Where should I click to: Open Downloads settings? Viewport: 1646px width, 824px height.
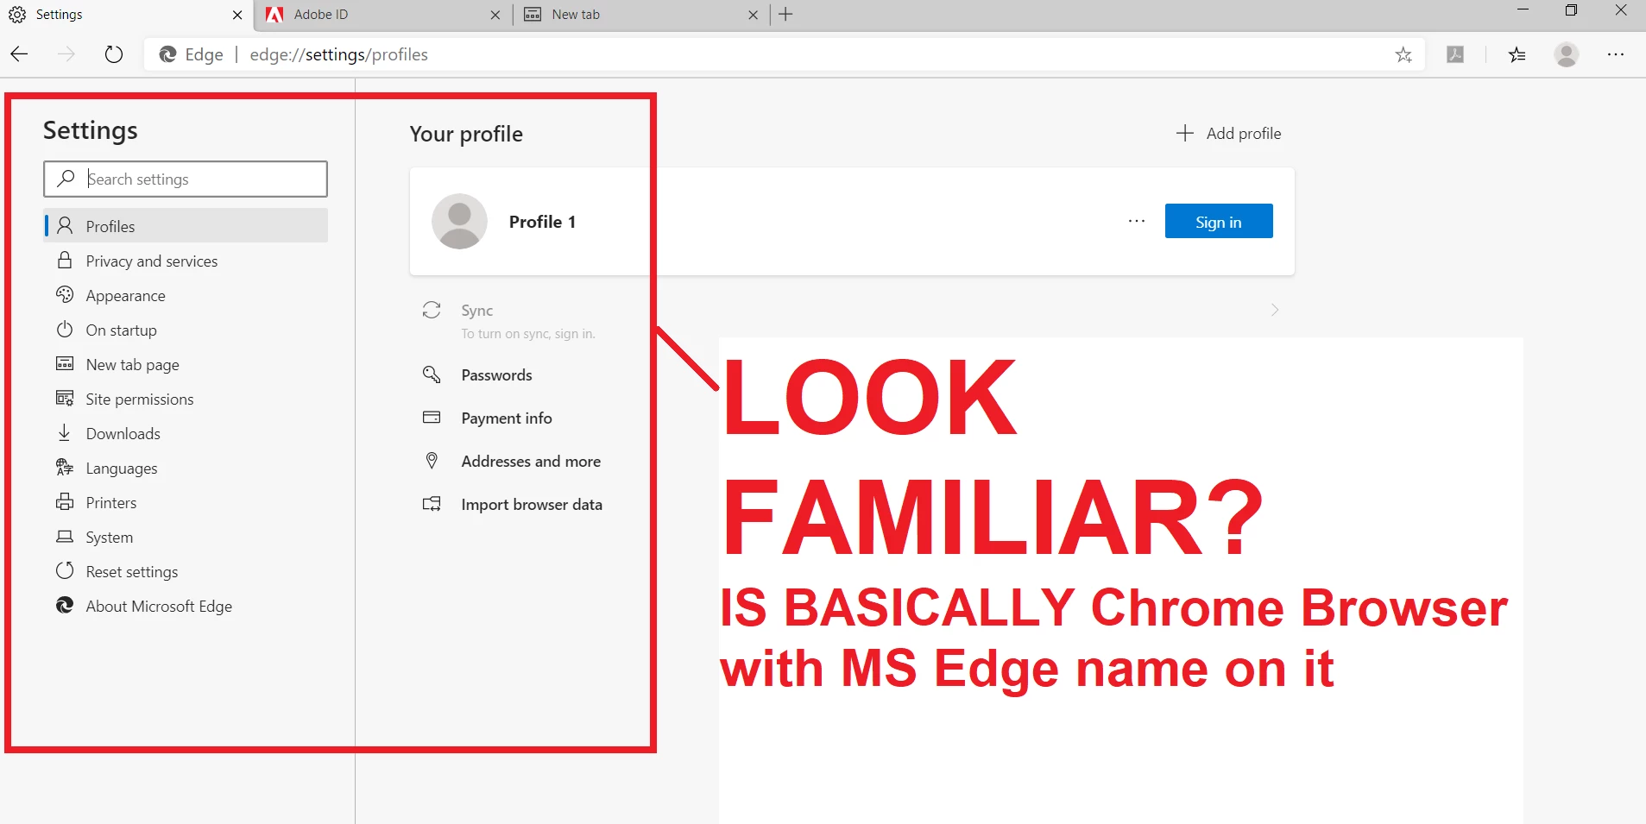[x=186, y=433]
